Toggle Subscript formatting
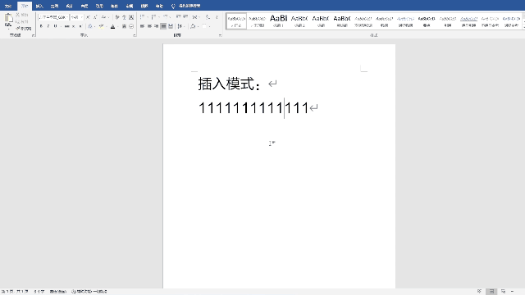 coord(73,26)
